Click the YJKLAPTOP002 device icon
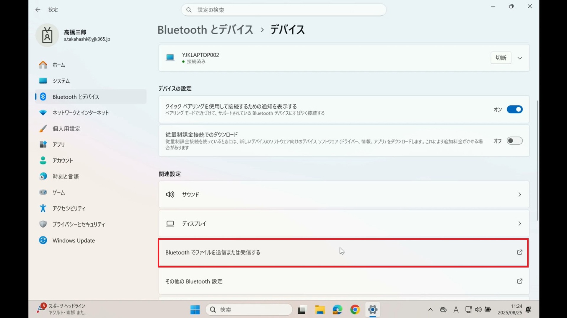Screen dimensions: 567x318 click(x=170, y=58)
